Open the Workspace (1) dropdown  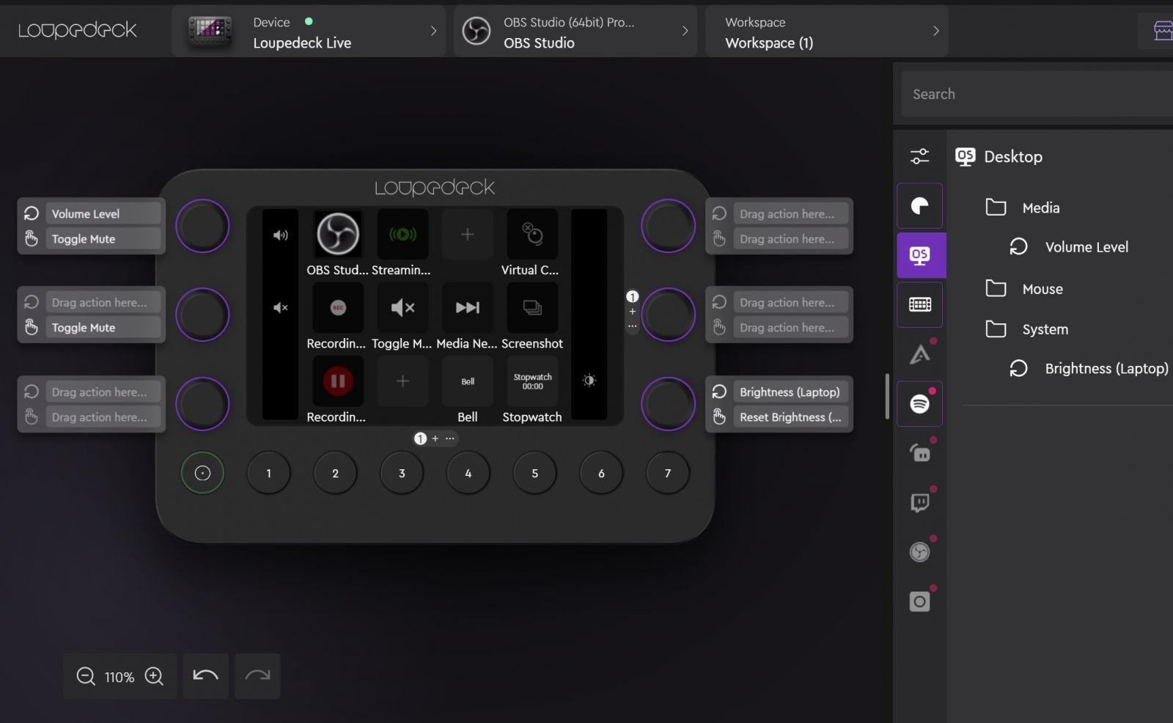tap(827, 31)
